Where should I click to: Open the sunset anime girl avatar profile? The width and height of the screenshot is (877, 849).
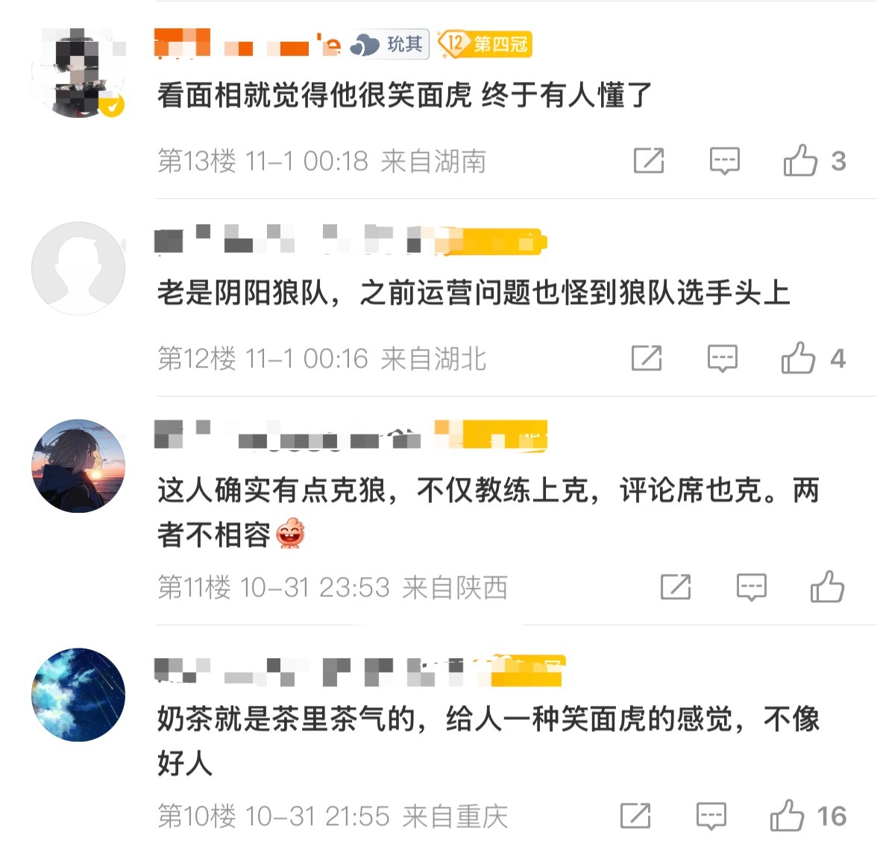(x=78, y=466)
